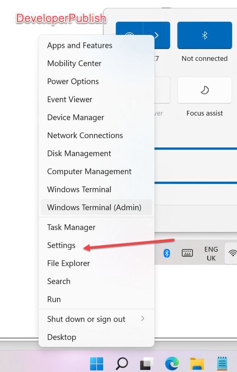Image resolution: width=237 pixels, height=372 pixels.
Task: Open Search from the taskbar
Action: (x=121, y=364)
